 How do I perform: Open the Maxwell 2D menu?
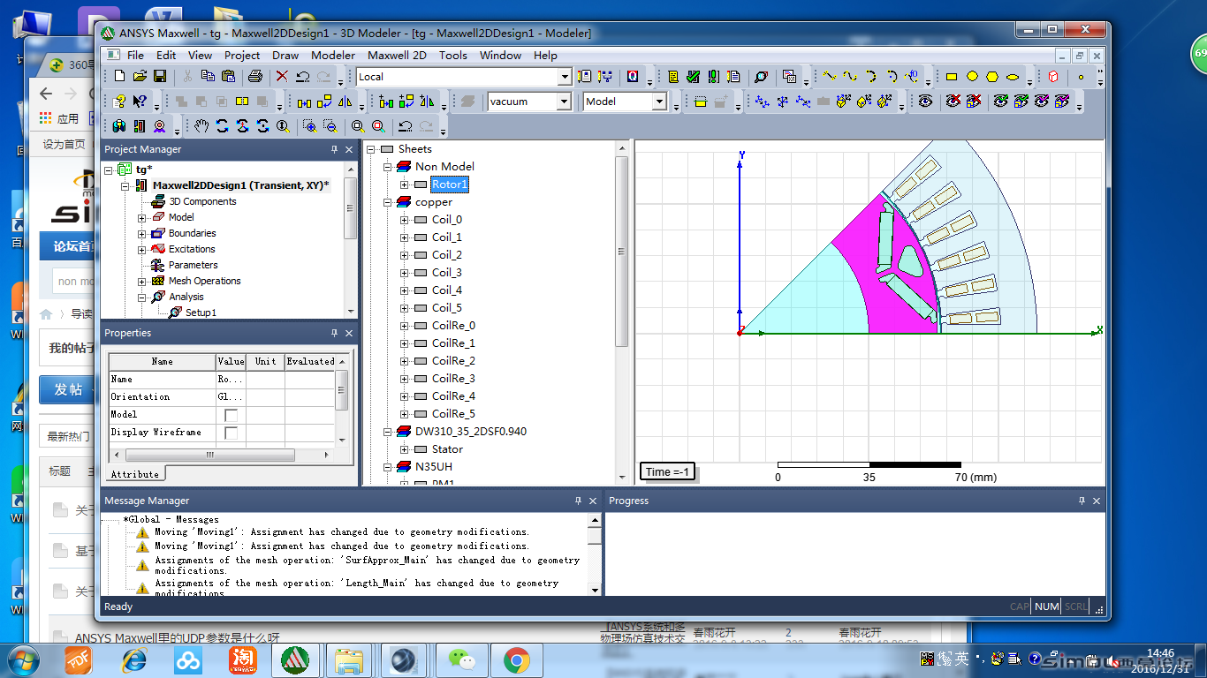coord(397,55)
